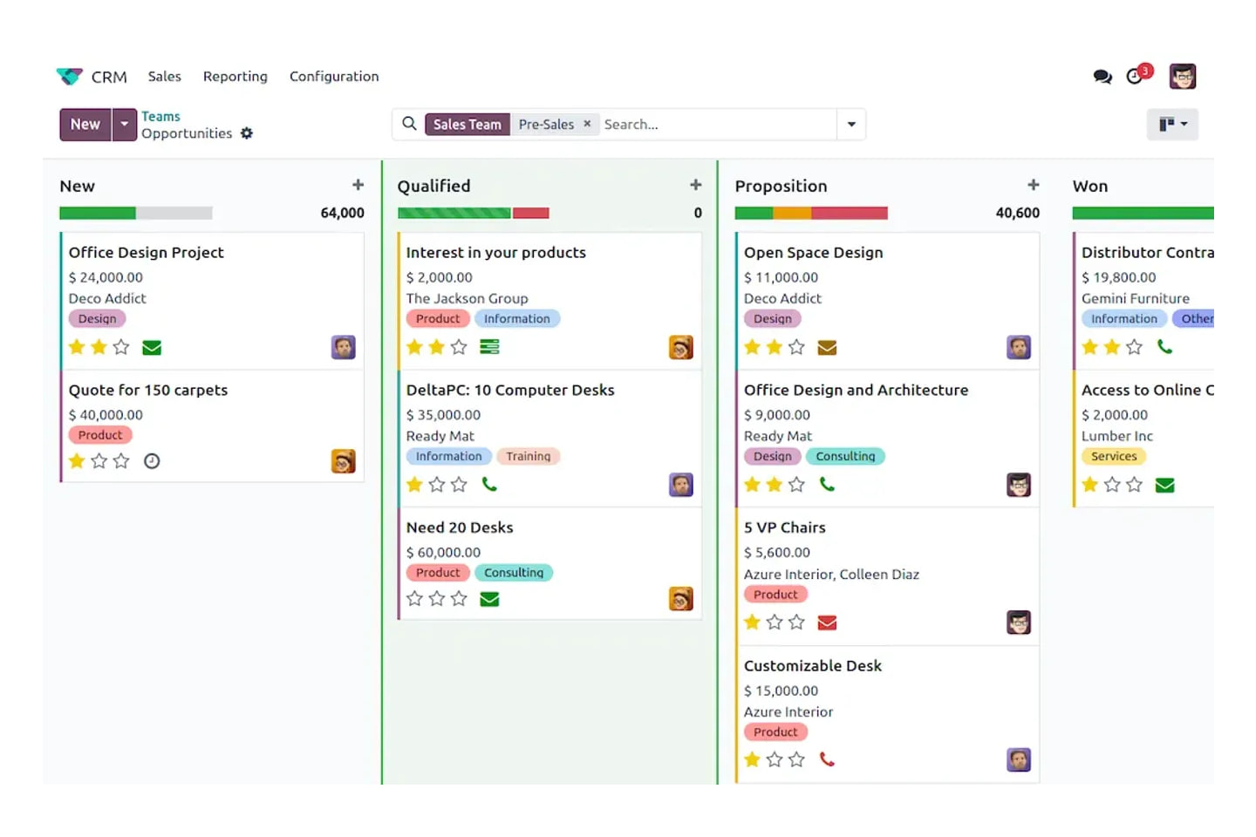Click email activity icon on Open Space Design
The width and height of the screenshot is (1256, 837).
pos(827,348)
